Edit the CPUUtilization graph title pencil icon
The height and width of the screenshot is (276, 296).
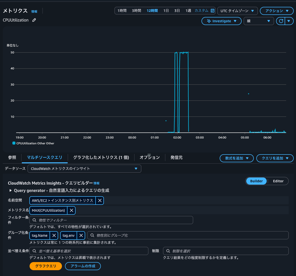coord(34,20)
